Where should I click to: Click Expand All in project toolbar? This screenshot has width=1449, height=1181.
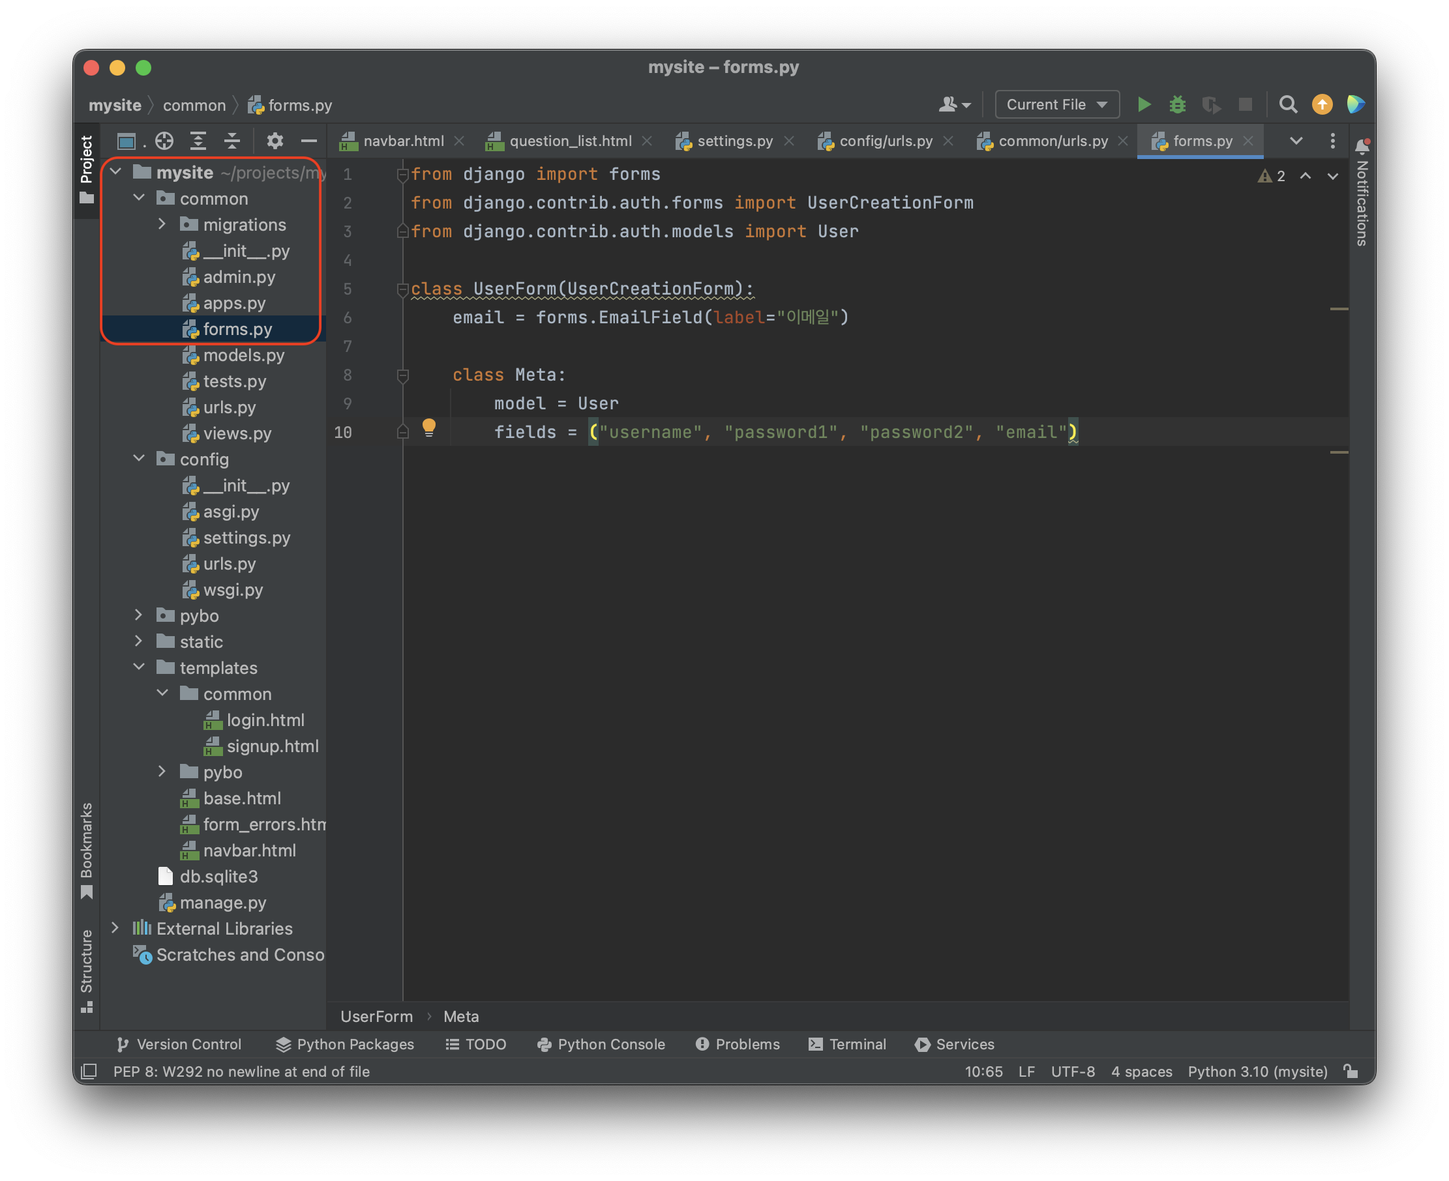click(x=198, y=141)
